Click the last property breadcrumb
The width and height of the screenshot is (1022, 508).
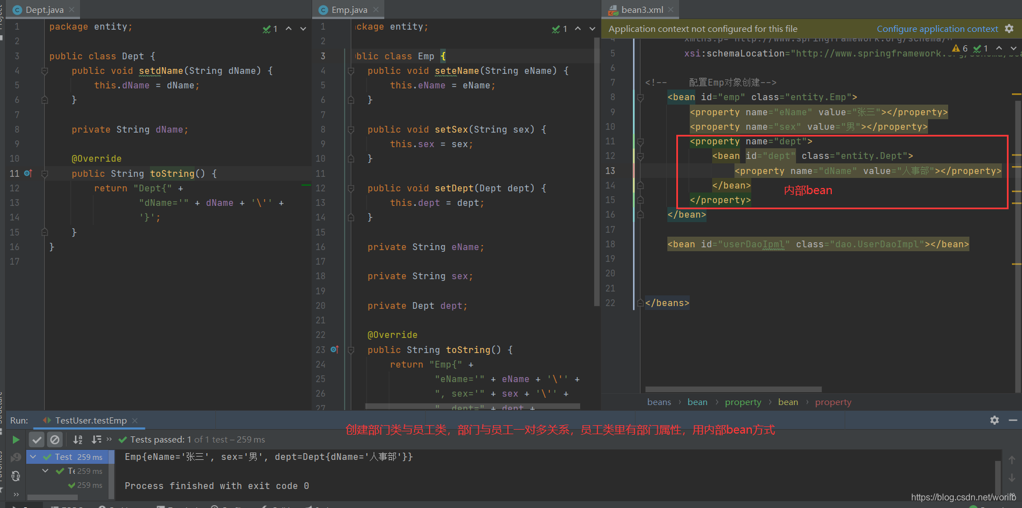coord(833,402)
